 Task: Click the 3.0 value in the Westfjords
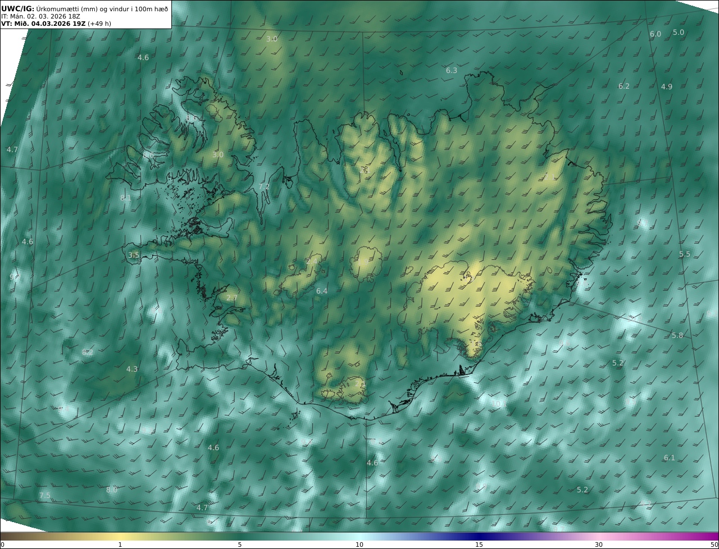(x=218, y=154)
